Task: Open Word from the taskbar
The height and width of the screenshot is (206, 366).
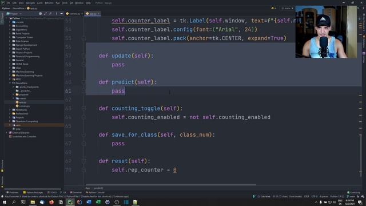Action: pos(89,202)
